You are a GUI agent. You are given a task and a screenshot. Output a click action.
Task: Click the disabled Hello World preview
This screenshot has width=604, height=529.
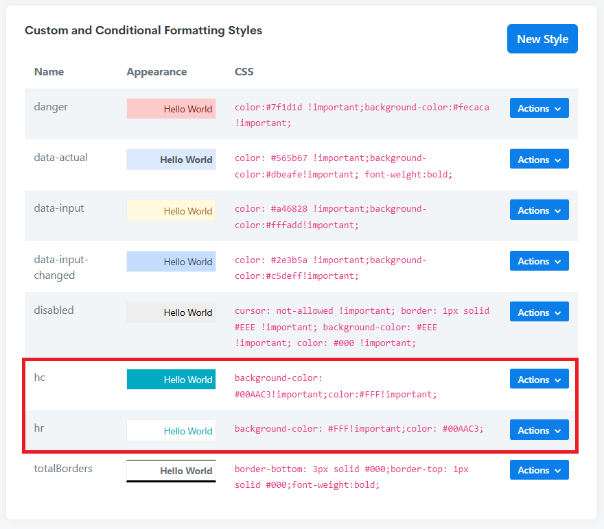171,312
